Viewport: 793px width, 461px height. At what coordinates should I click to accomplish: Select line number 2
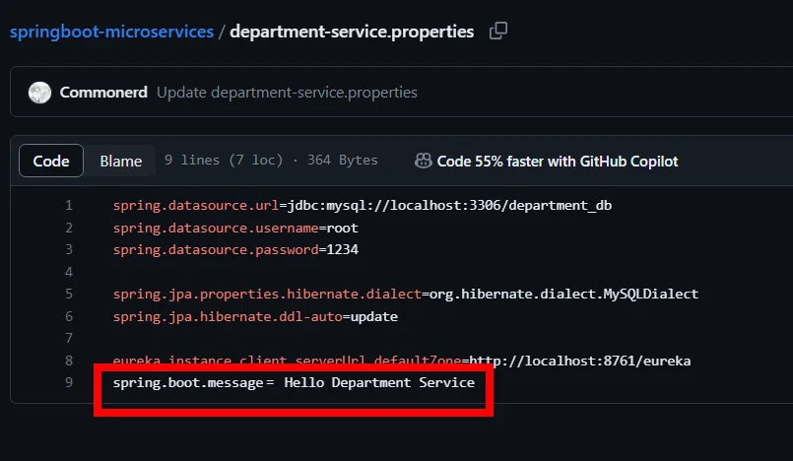(69, 228)
